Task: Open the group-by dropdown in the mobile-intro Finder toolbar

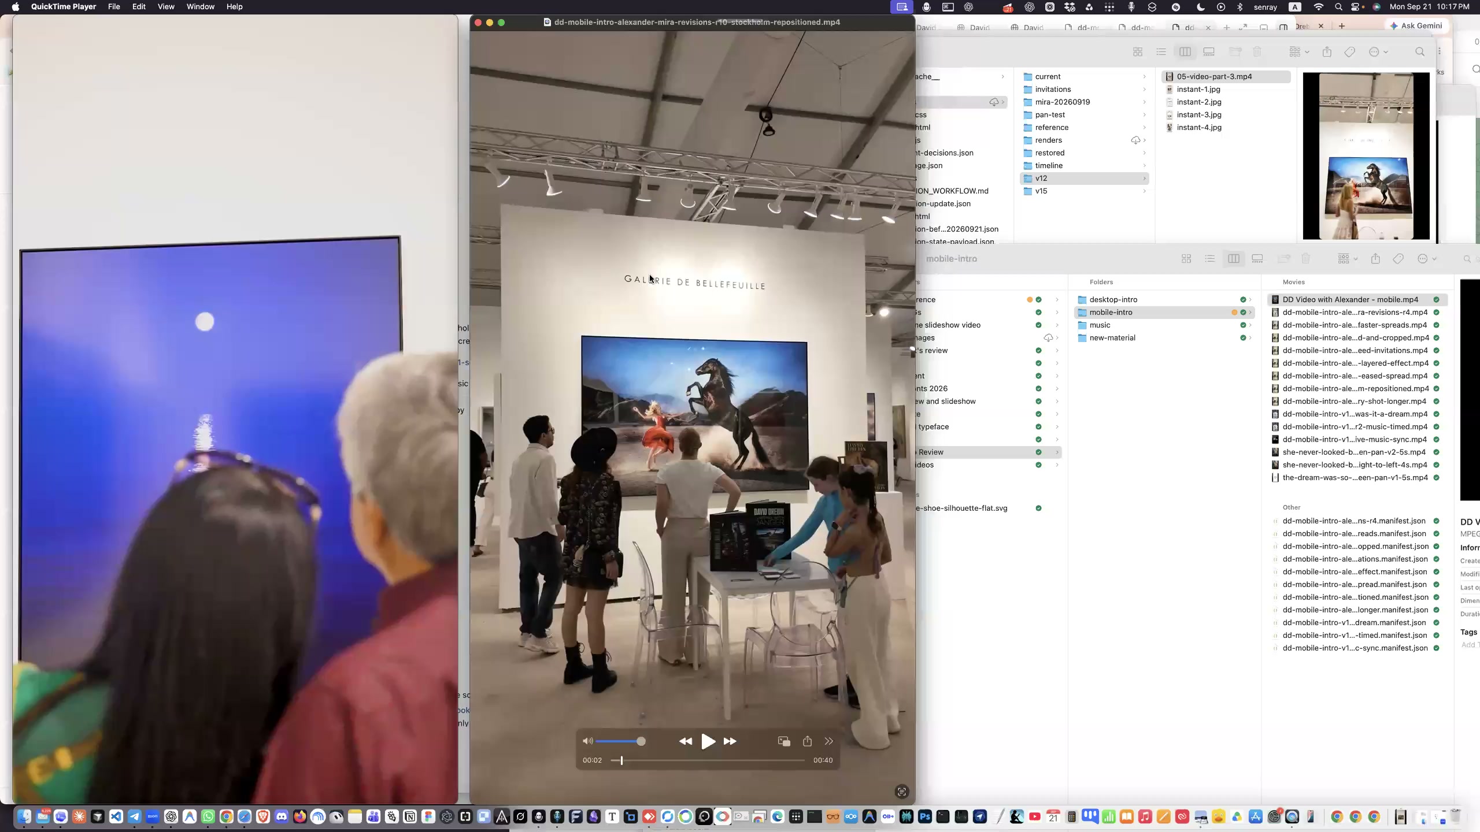Action: [1348, 259]
